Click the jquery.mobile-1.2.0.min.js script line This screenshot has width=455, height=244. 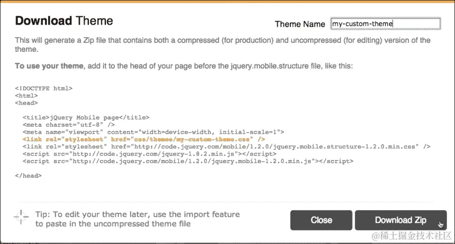[188, 161]
